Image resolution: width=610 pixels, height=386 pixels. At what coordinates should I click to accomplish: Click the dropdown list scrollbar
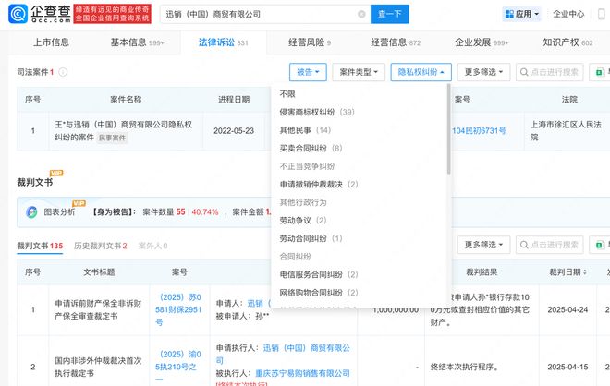(449, 129)
